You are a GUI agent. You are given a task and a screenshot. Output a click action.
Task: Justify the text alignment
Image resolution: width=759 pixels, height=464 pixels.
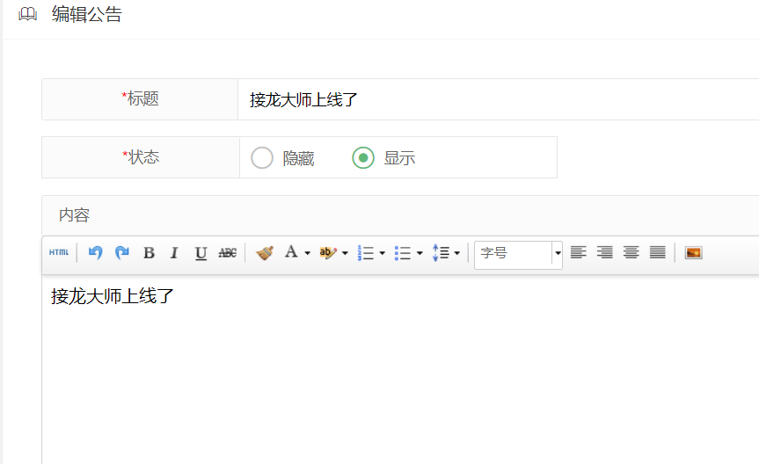(657, 252)
